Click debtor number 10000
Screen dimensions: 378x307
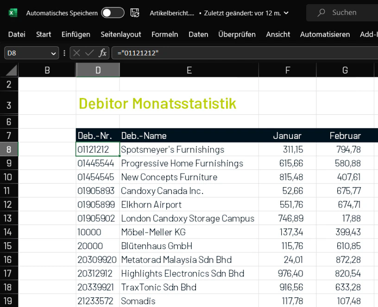pyautogui.click(x=98, y=232)
